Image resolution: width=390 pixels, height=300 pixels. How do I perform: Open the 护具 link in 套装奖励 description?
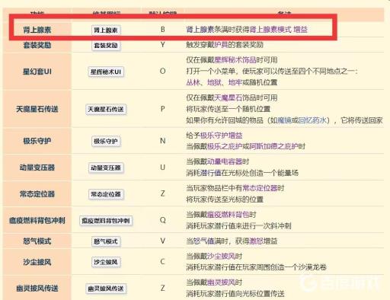(x=221, y=45)
